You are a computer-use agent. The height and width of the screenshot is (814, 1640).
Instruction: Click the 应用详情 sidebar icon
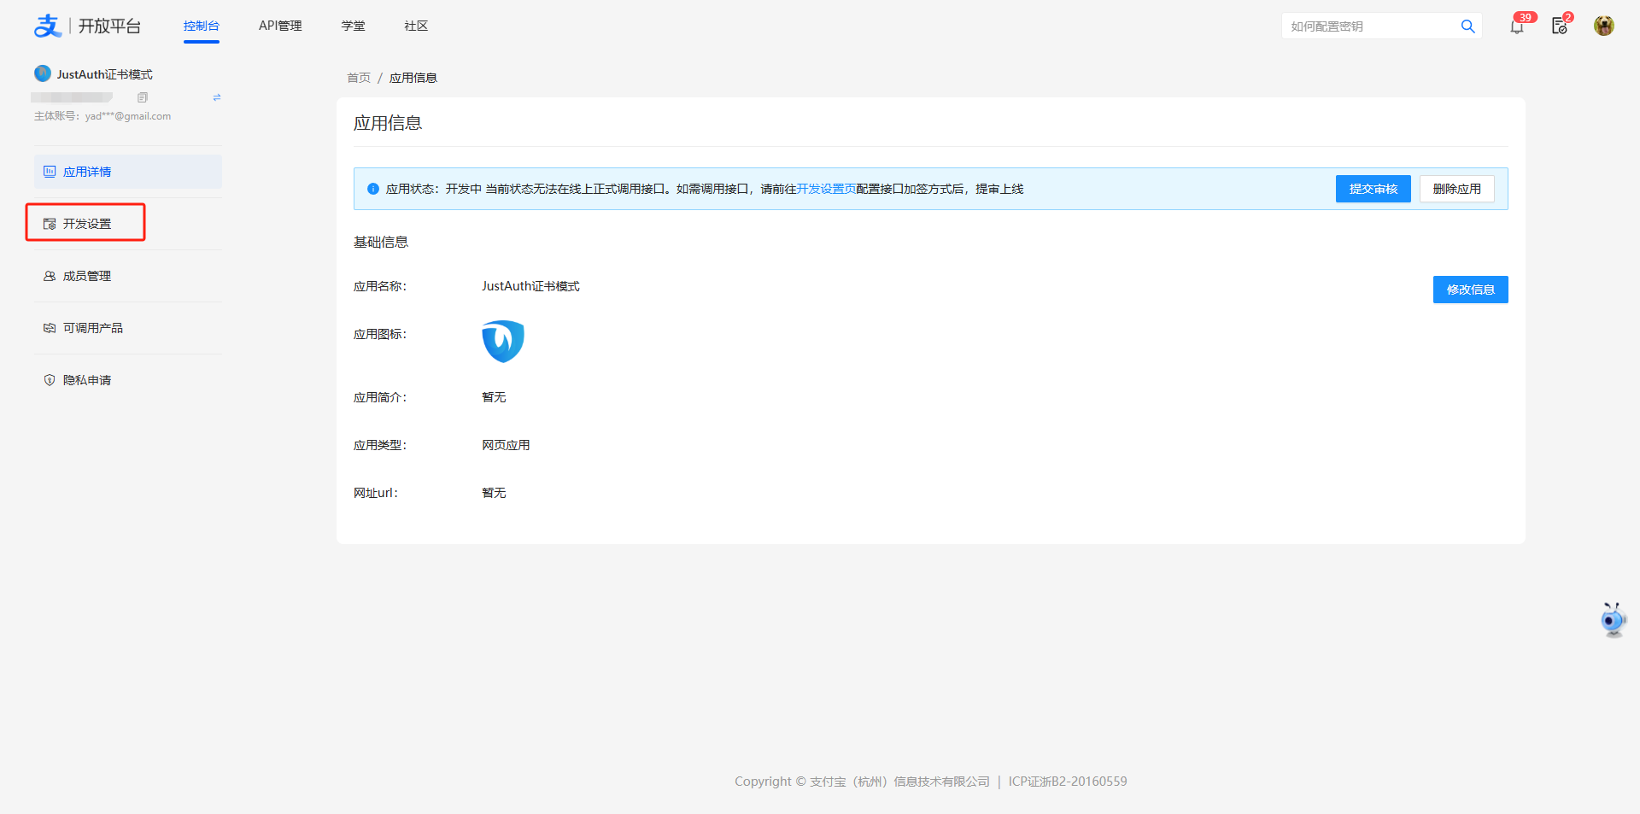tap(50, 172)
